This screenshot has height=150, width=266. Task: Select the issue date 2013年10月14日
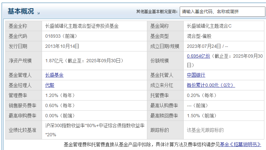coord(62,46)
